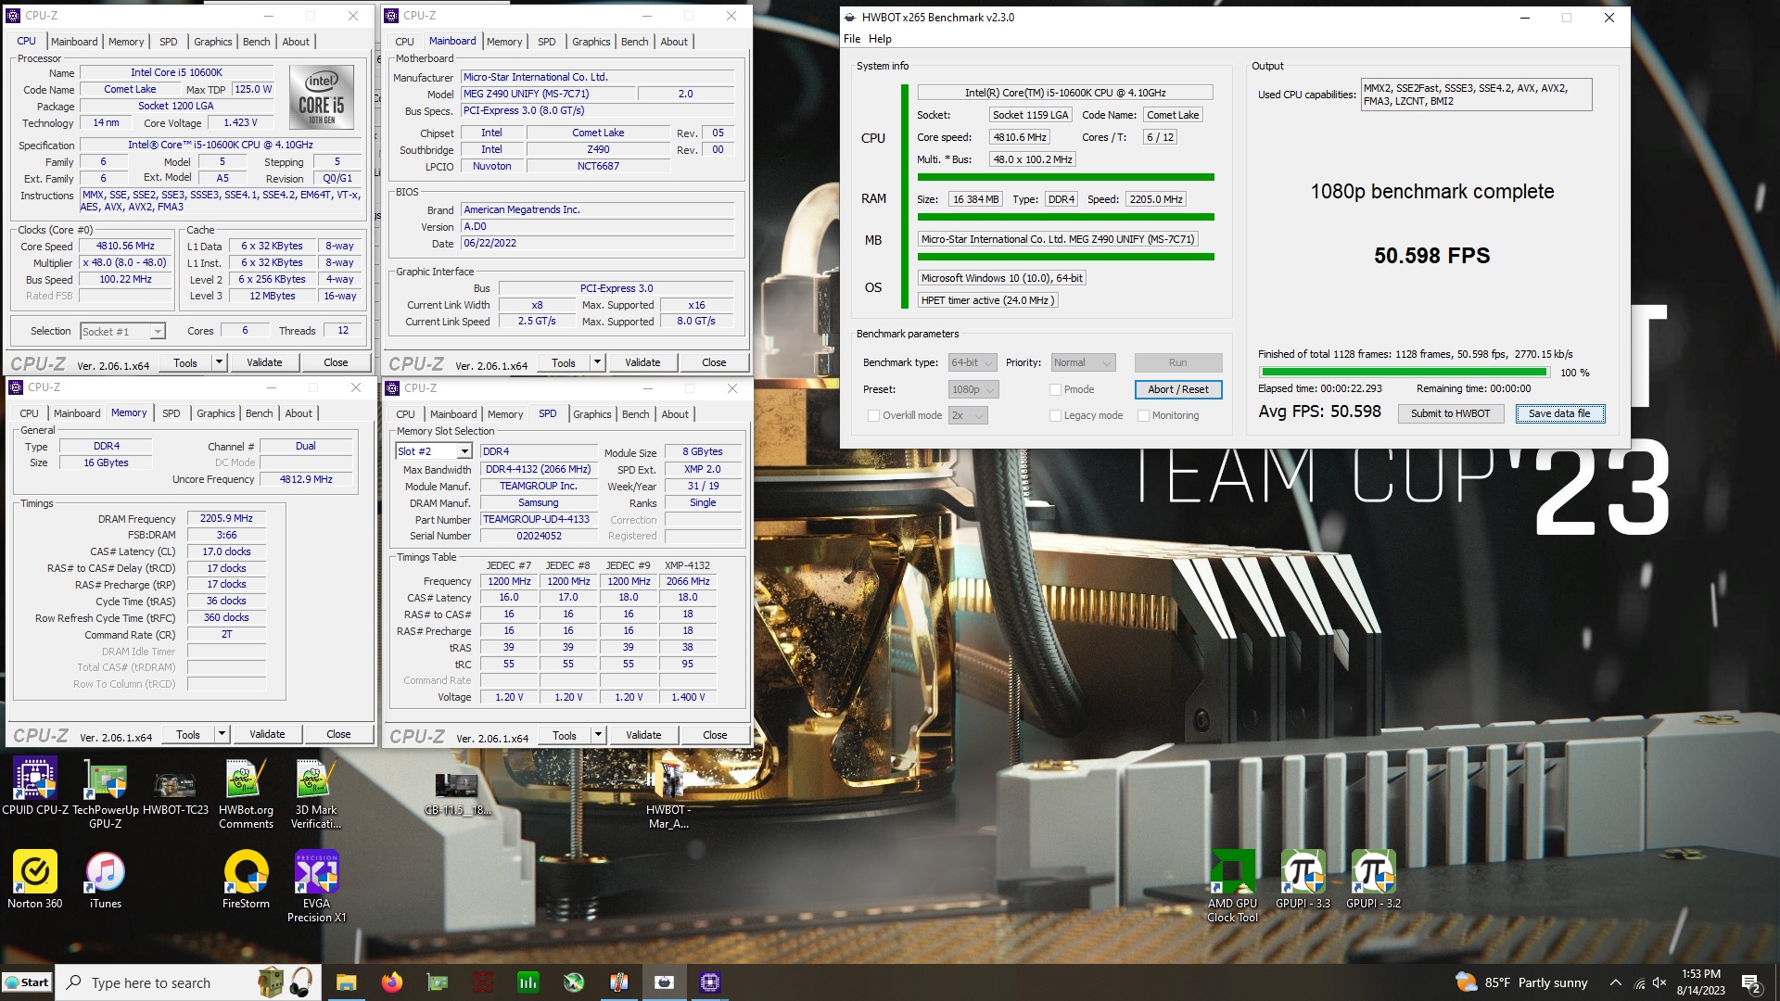Viewport: 1780px width, 1001px height.
Task: Open File Explorer from the taskbar
Action: pos(347,982)
